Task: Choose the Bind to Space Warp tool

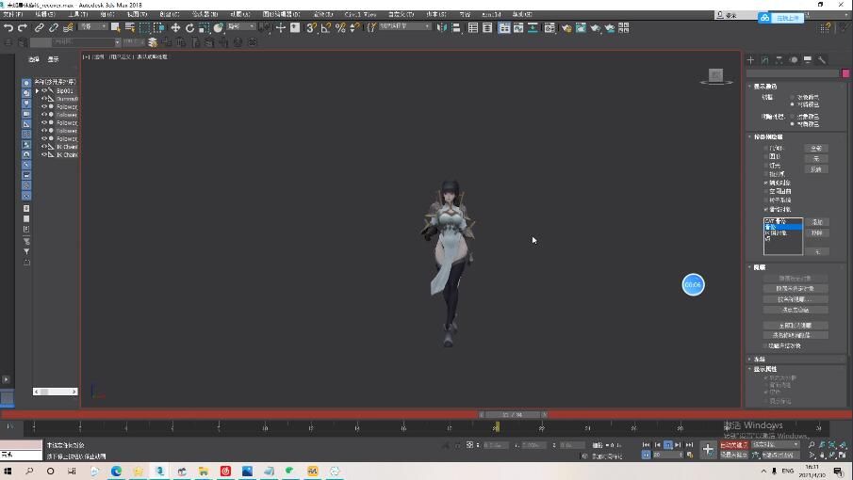Action: (68, 27)
